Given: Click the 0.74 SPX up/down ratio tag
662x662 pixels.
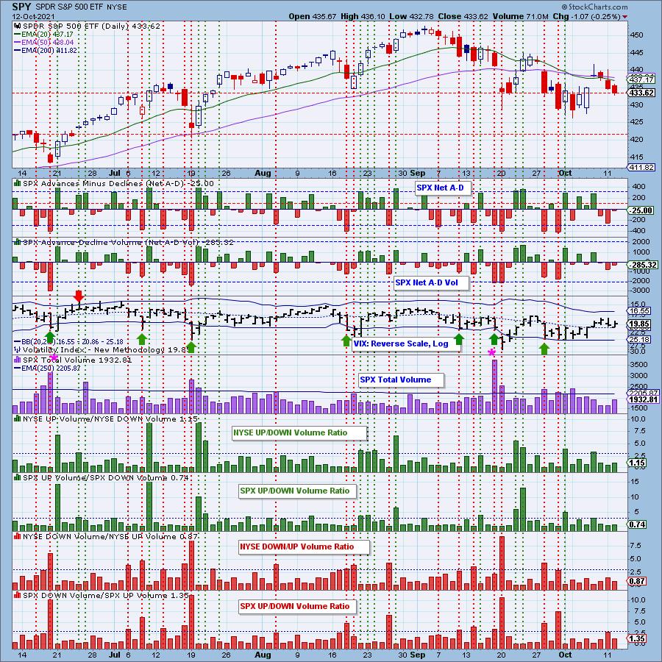Looking at the screenshot, I should pyautogui.click(x=637, y=524).
